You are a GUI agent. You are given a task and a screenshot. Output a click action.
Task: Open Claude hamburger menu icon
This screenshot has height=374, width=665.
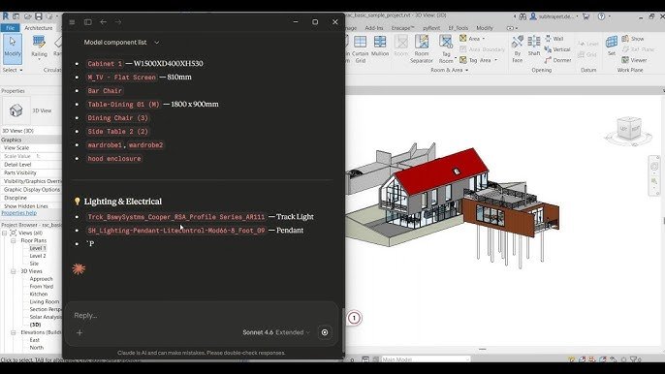click(72, 22)
